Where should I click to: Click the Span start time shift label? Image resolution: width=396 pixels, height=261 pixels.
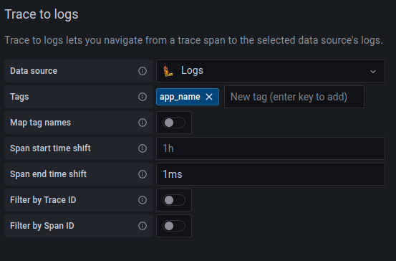click(x=50, y=148)
